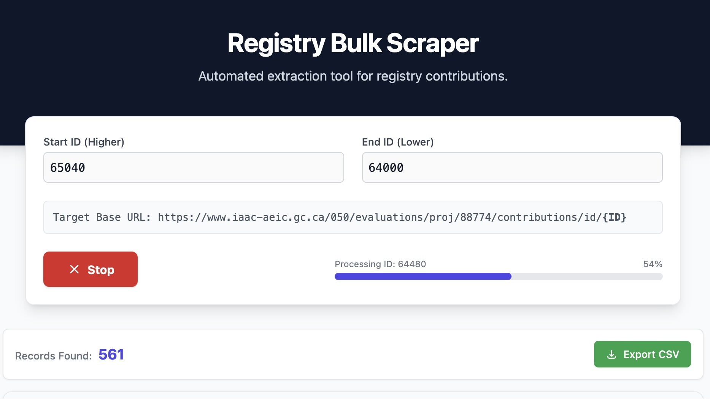The image size is (710, 399).
Task: Click the Registry Bulk Scraper title
Action: (x=353, y=43)
